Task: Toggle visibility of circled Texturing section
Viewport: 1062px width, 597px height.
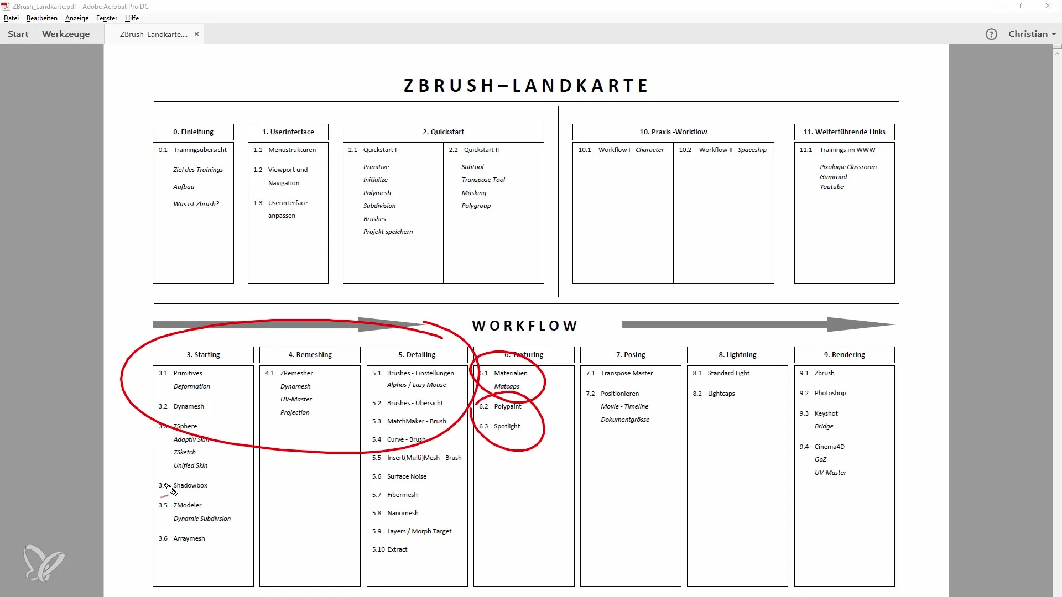Action: pos(523,354)
